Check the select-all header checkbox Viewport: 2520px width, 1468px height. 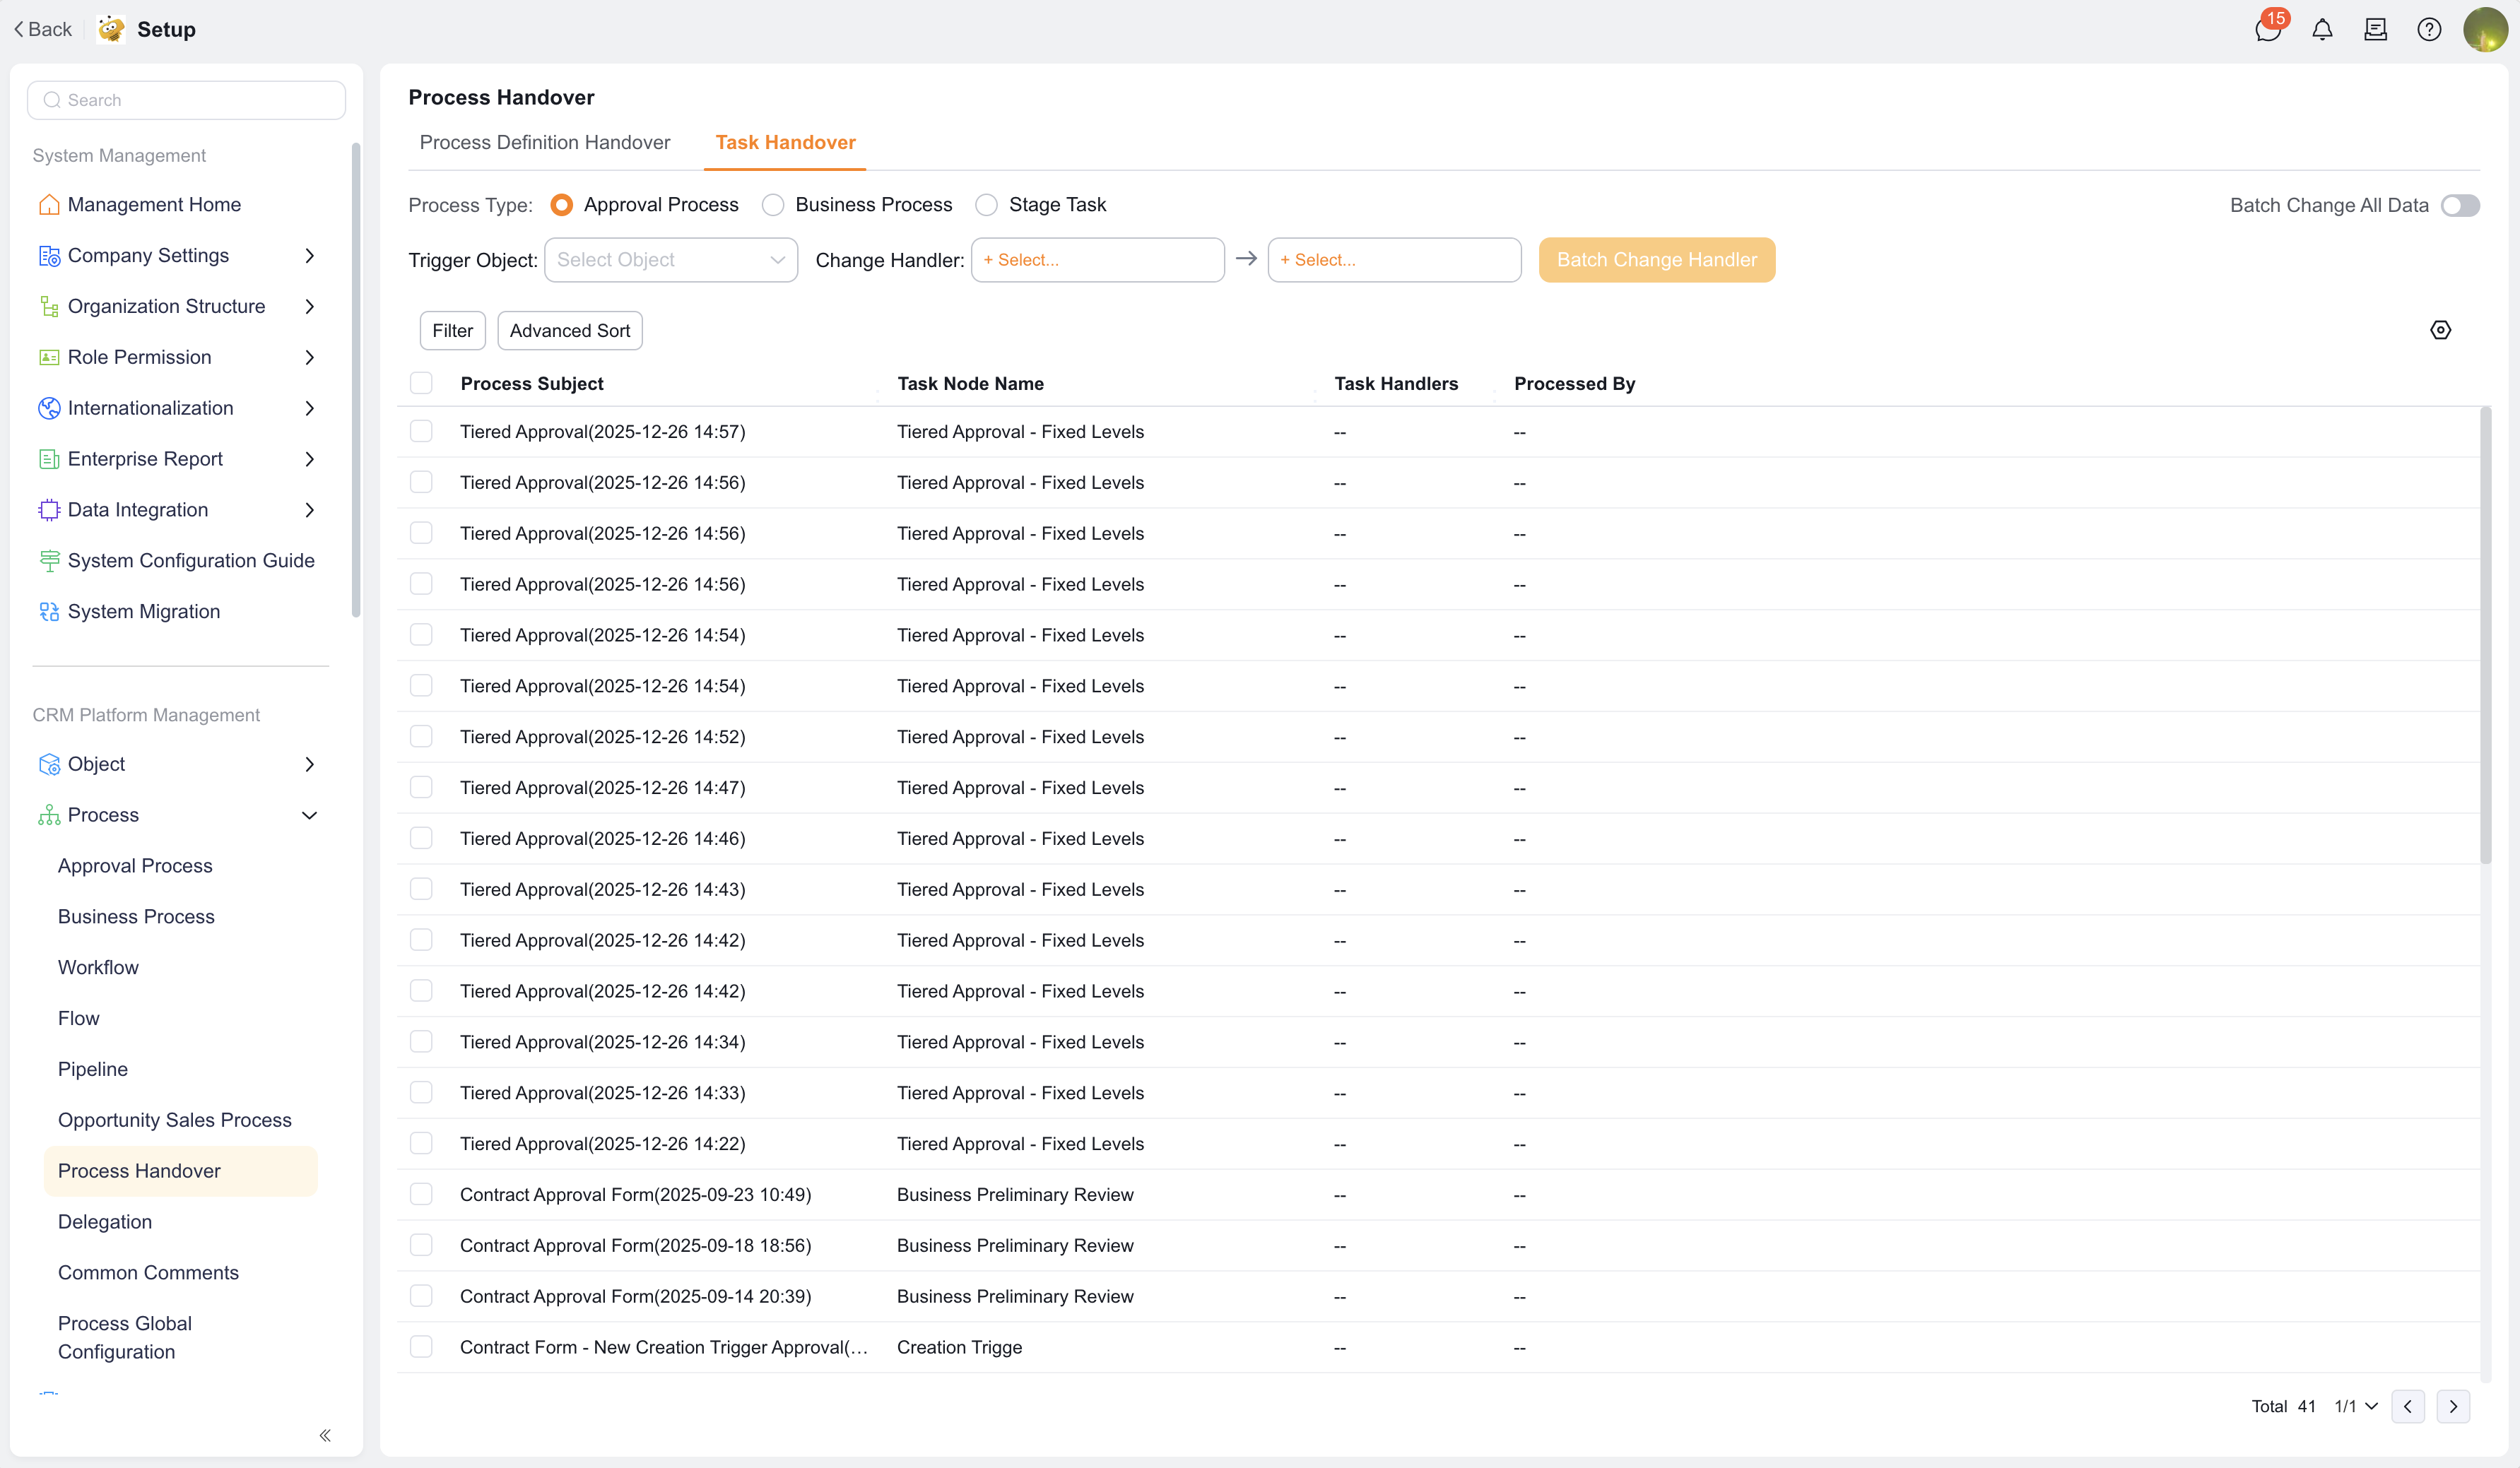tap(421, 383)
